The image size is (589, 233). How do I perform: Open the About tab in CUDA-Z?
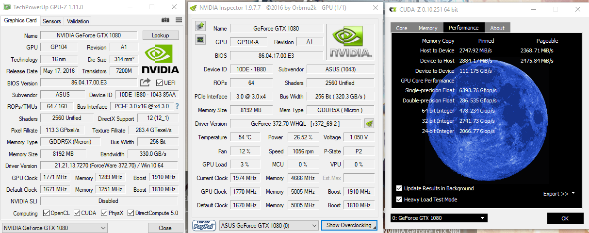pyautogui.click(x=497, y=28)
